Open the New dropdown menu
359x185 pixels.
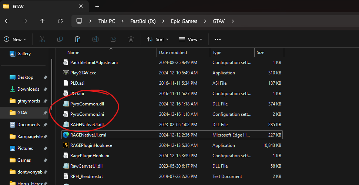[x=15, y=39]
